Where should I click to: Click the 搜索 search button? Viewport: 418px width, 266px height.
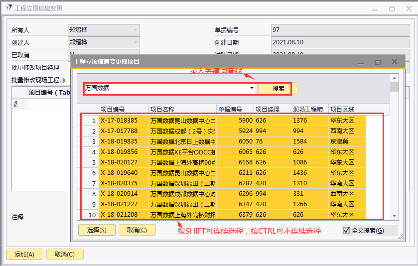[278, 89]
